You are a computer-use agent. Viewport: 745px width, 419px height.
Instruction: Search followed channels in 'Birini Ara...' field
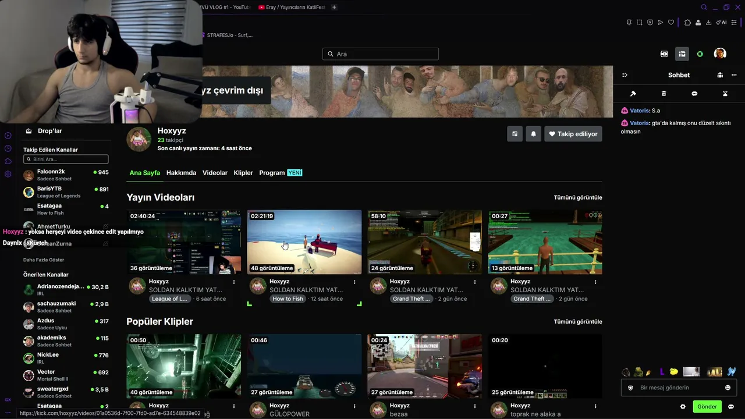(66, 159)
